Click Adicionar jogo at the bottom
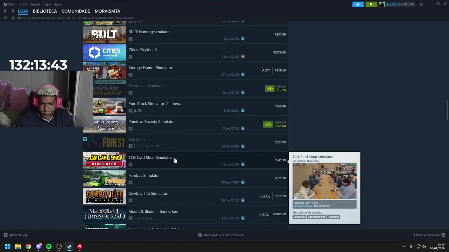Screen dimensions: 449x252 pos(16,235)
